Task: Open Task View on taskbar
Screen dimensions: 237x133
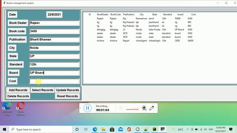Action: coord(86,129)
